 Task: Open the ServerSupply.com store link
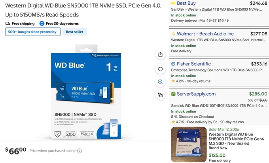coord(196,94)
